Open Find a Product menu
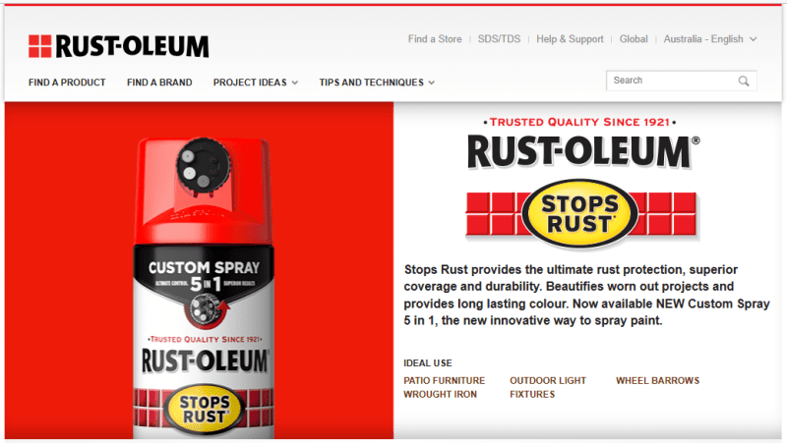 (x=67, y=83)
